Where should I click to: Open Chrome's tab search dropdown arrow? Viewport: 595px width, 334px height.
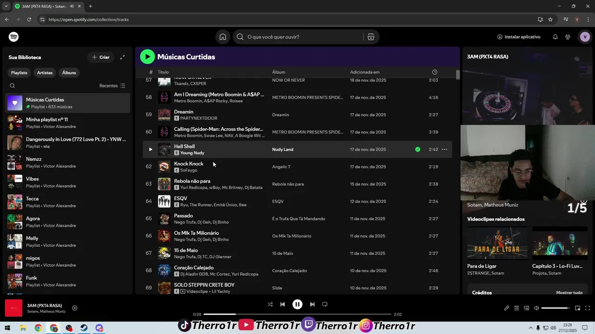6,6
